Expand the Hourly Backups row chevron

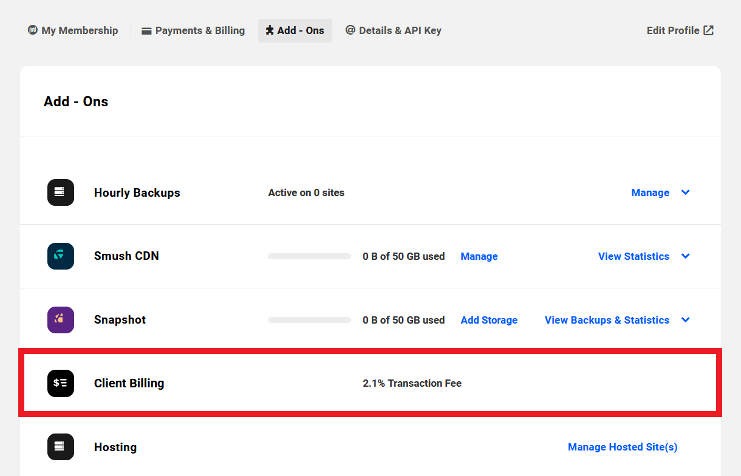(x=686, y=192)
